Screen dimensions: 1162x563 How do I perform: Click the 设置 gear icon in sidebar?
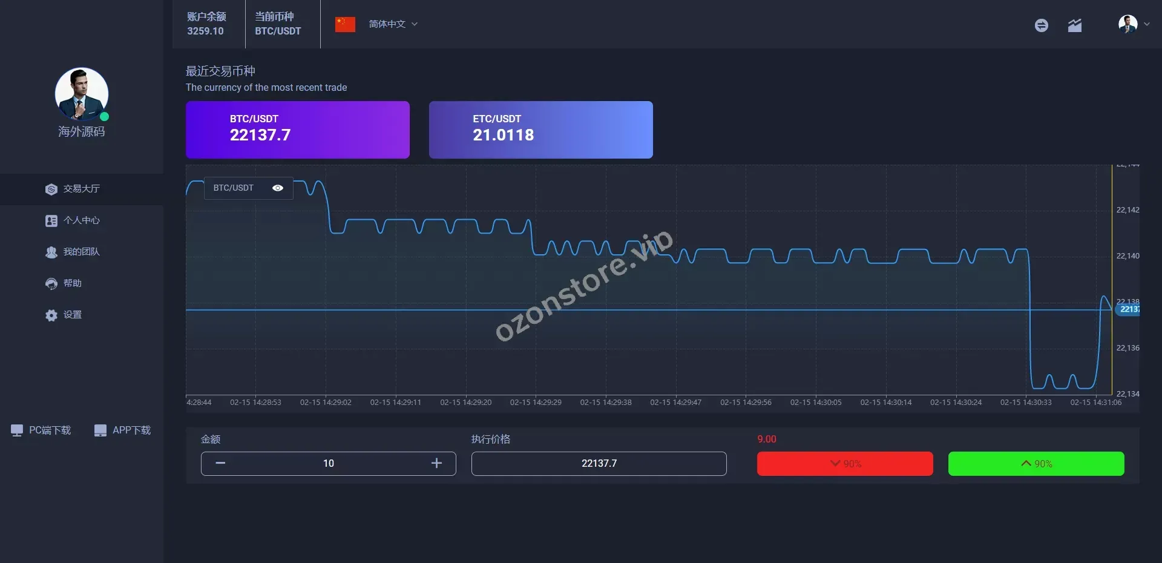click(x=51, y=315)
